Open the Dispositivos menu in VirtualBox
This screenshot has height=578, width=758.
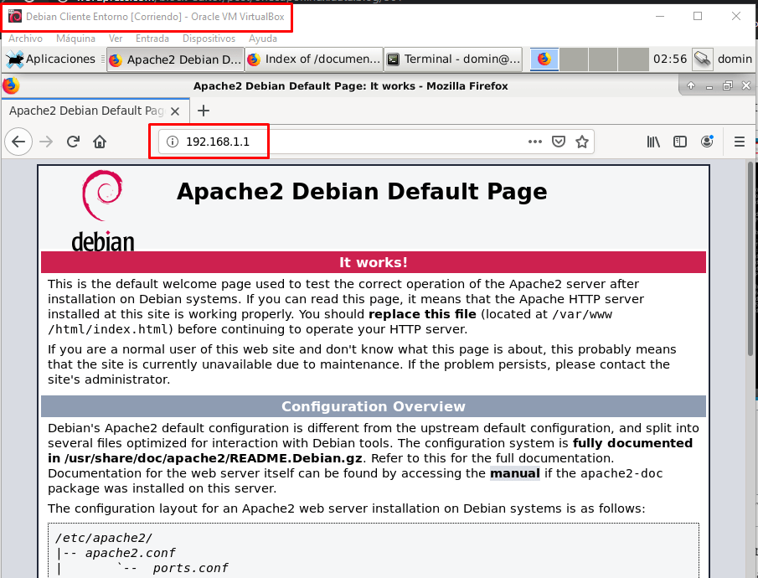(x=209, y=39)
